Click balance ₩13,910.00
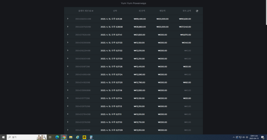This screenshot has height=140, width=267. tap(139, 130)
